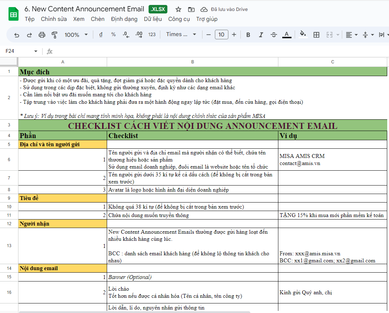Click the 'TẶNG 15% khi mua mới' cell

(332, 215)
